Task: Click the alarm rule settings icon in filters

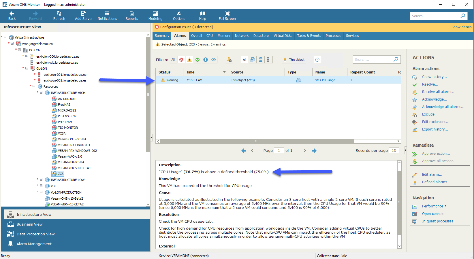Action: tap(229, 60)
